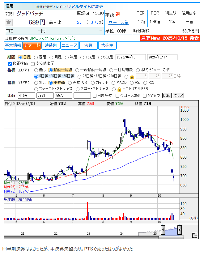Click the red earnings arrow icon

118,14
